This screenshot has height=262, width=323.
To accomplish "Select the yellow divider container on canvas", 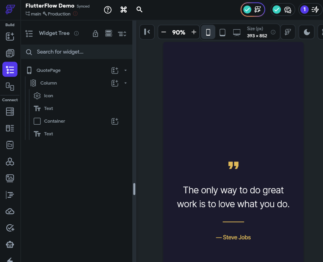I will point(233,222).
